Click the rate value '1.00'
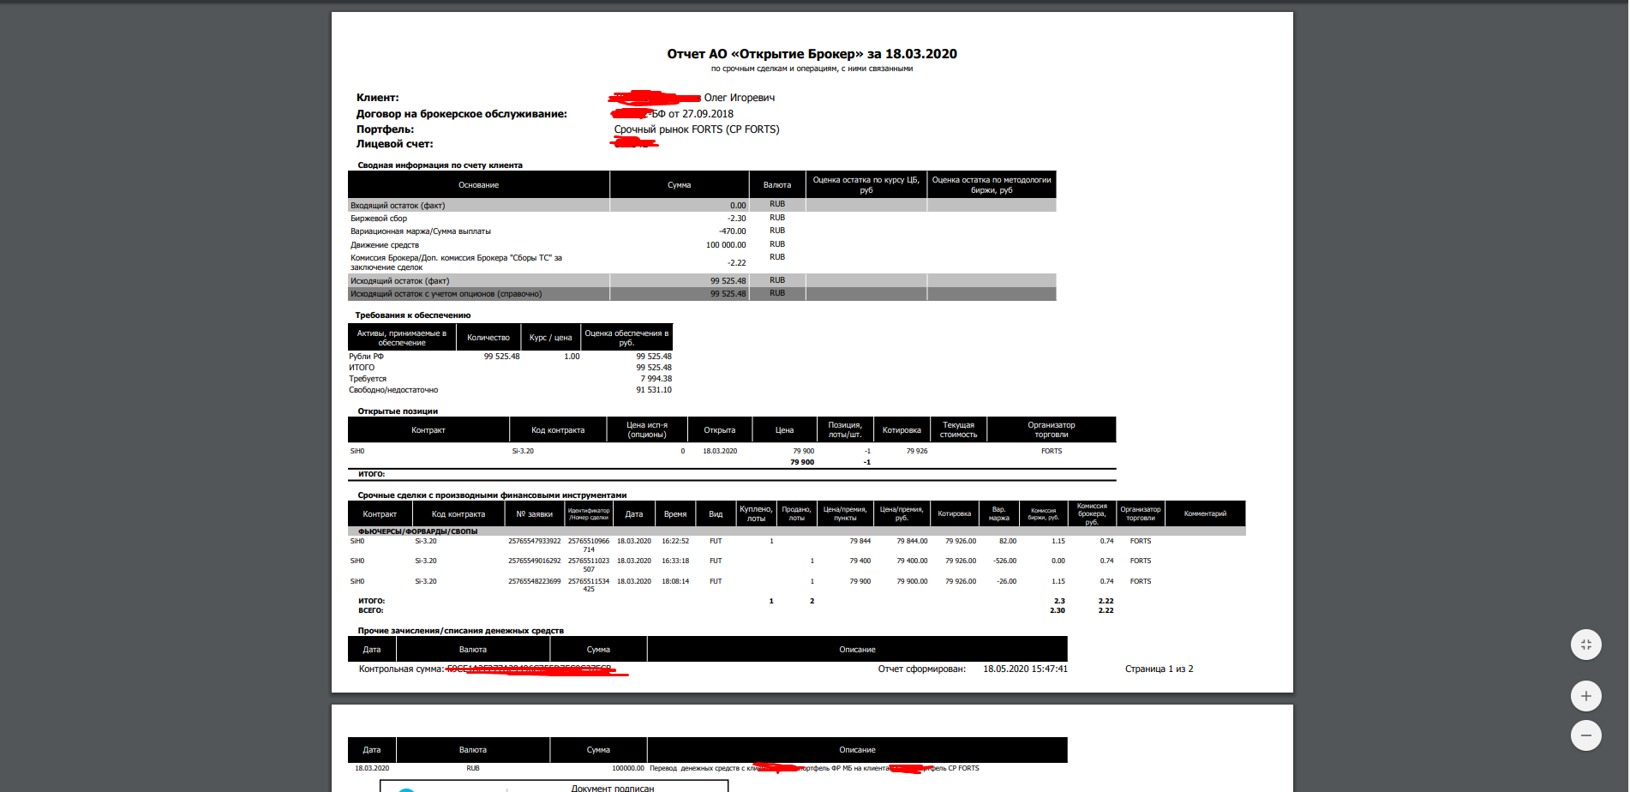The image size is (1630, 792). [x=572, y=357]
